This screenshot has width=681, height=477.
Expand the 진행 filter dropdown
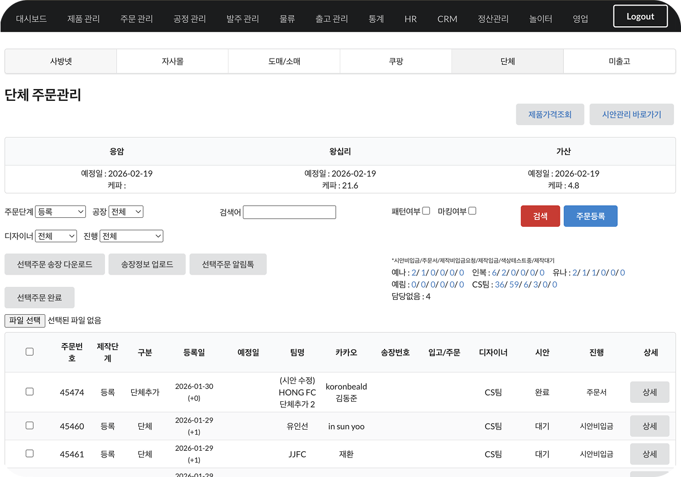point(131,236)
